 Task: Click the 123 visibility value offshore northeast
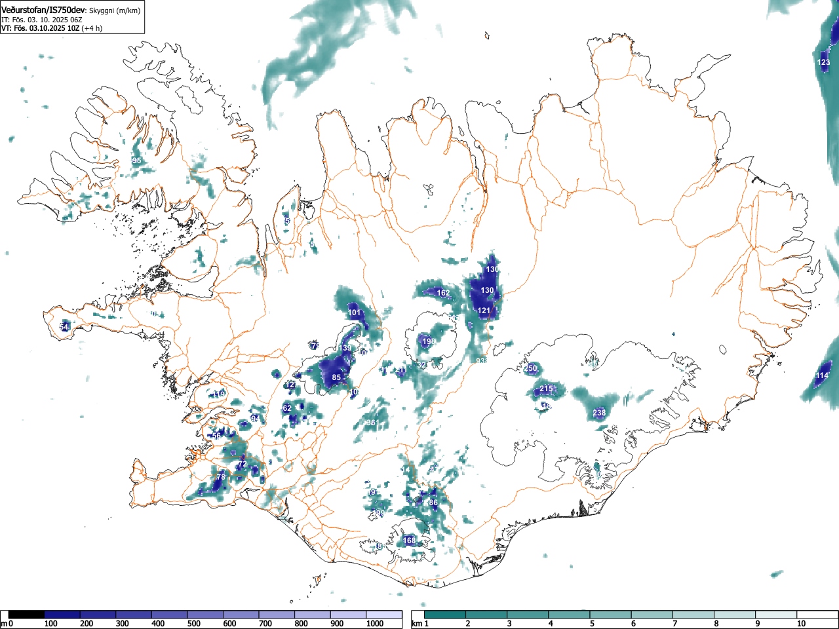pos(824,63)
